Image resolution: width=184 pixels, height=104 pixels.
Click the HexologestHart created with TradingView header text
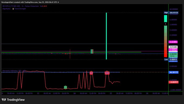(x=30, y=2)
